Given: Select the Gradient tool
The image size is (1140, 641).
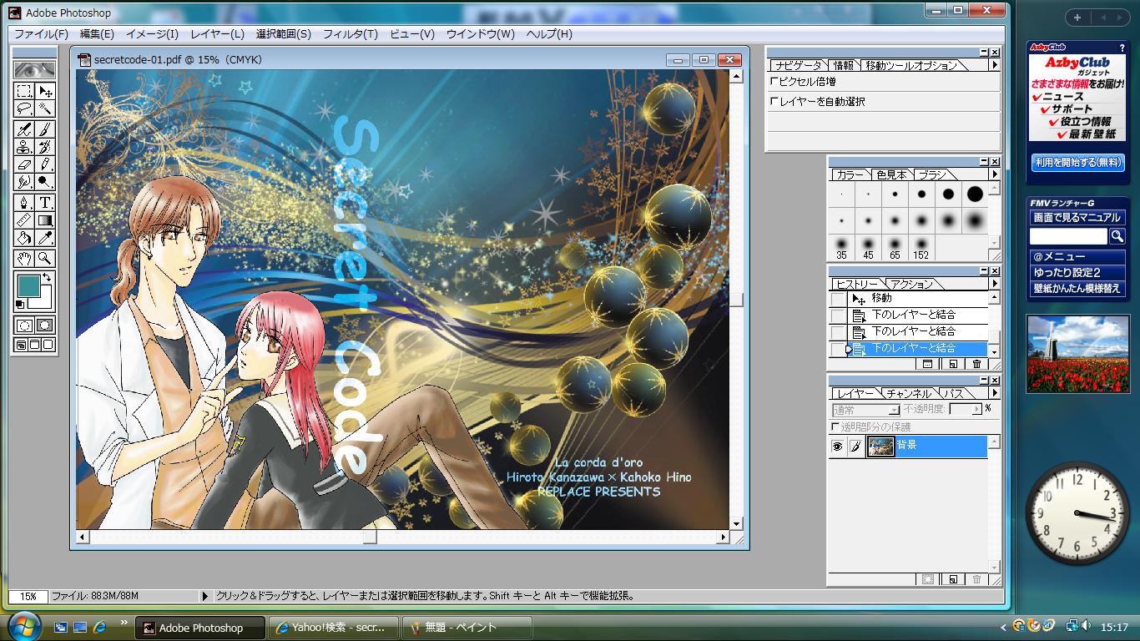Looking at the screenshot, I should (x=45, y=220).
